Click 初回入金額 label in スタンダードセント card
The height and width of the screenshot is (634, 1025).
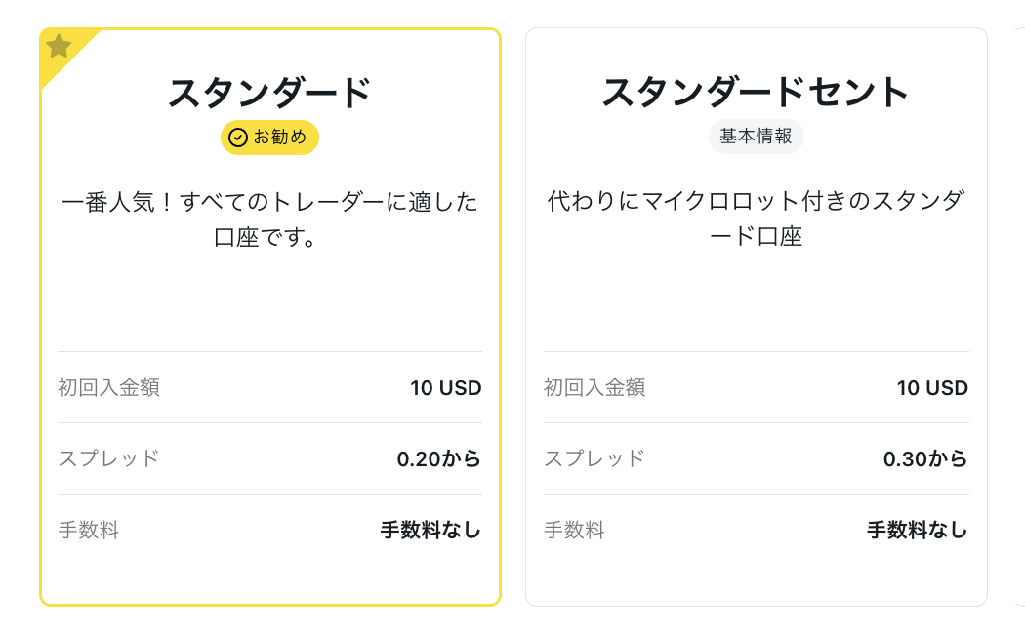[594, 388]
